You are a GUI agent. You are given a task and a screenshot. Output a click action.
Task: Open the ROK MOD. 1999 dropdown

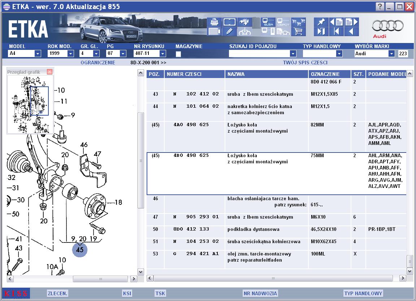(x=70, y=53)
